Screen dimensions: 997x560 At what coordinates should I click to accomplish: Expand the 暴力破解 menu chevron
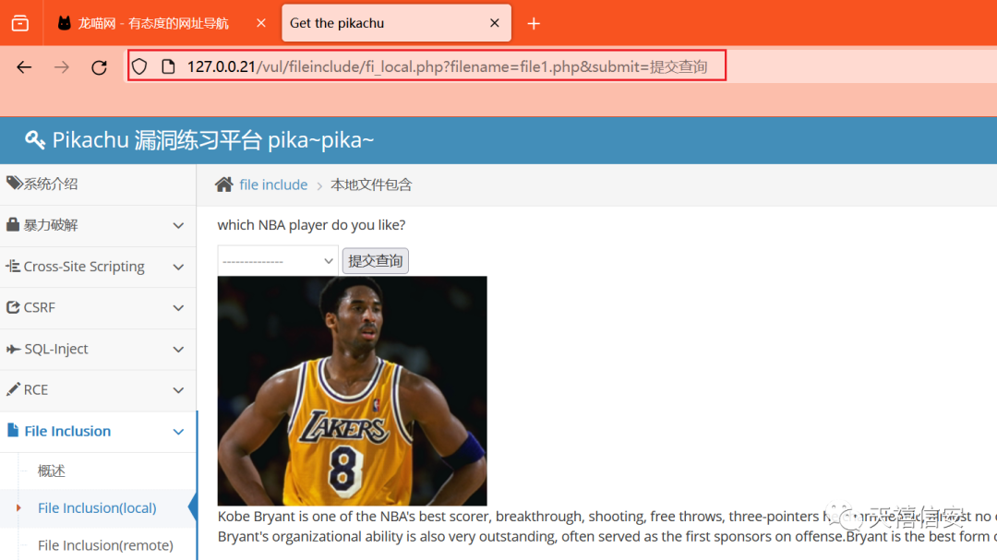[x=179, y=226]
